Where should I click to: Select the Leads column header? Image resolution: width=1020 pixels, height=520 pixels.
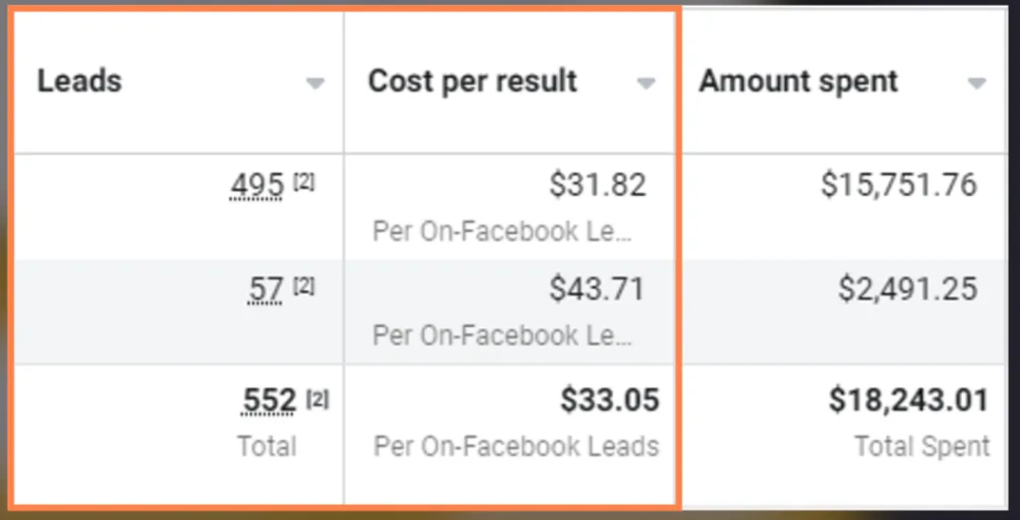pos(80,82)
